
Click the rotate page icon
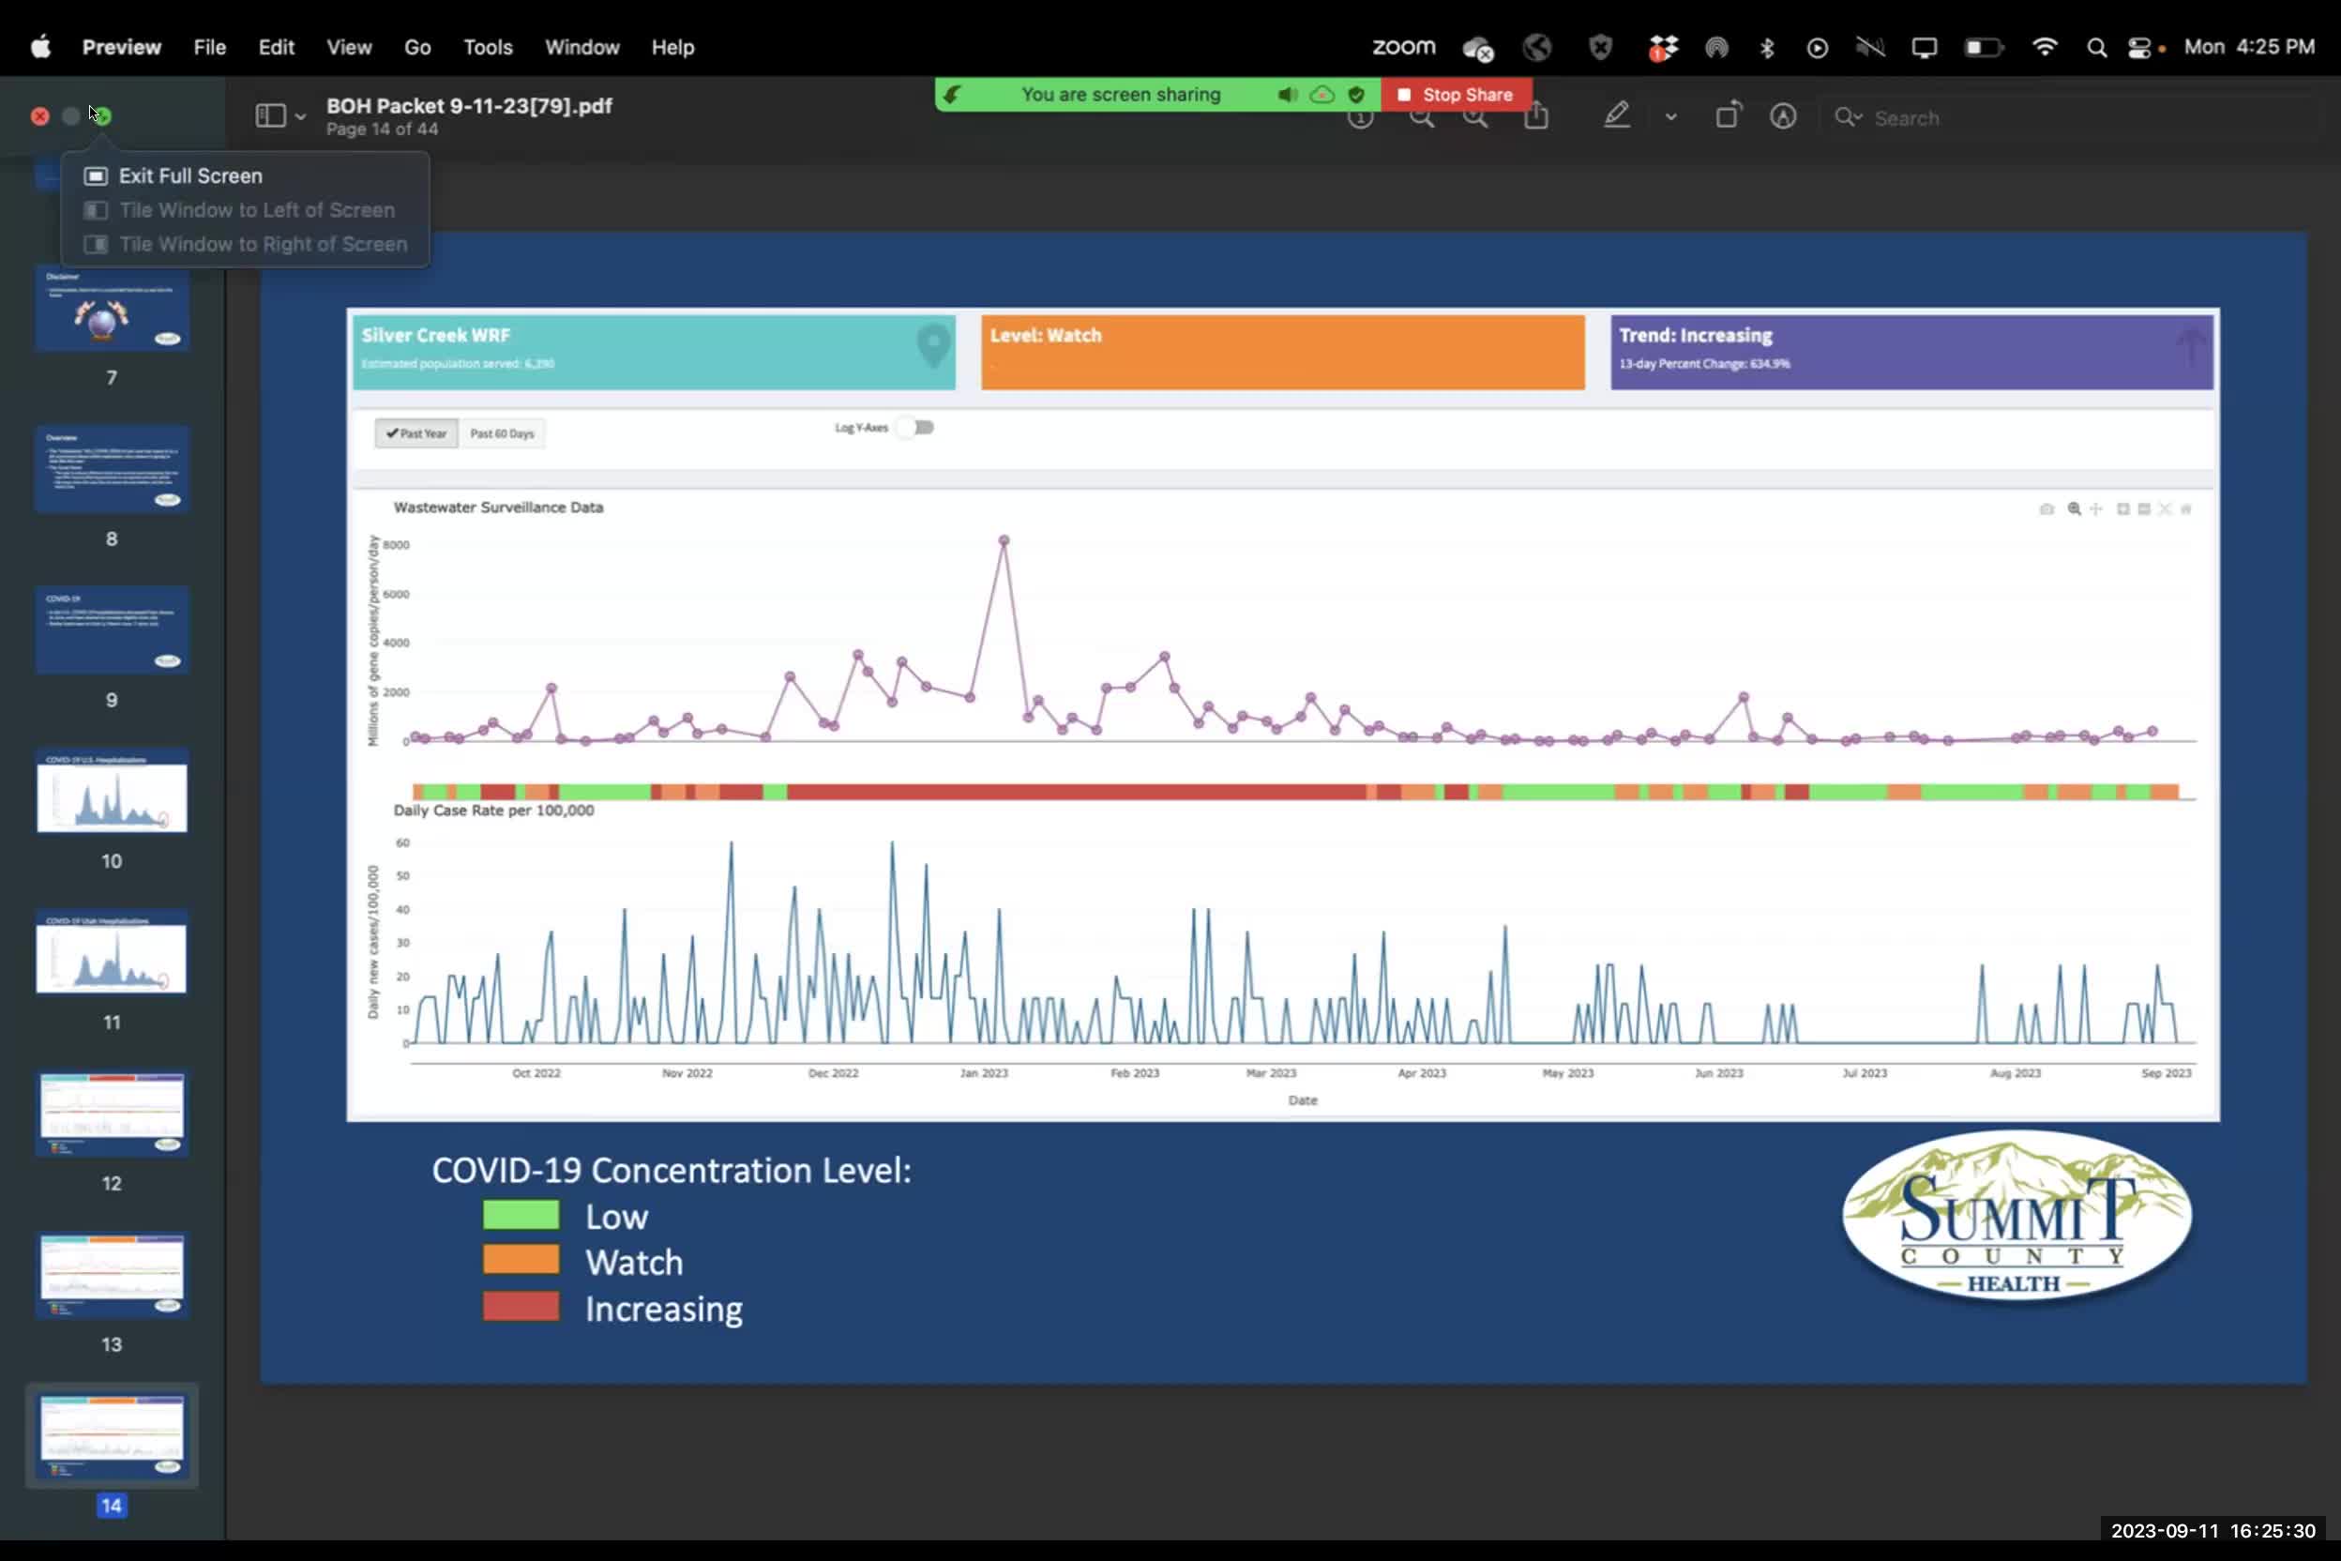tap(1728, 115)
